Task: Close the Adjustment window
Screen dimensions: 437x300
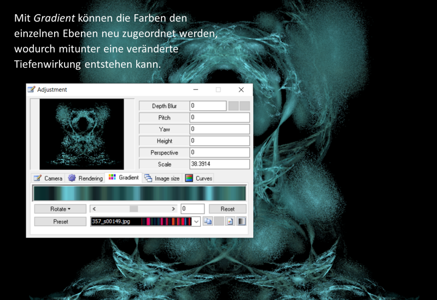Action: pos(241,90)
